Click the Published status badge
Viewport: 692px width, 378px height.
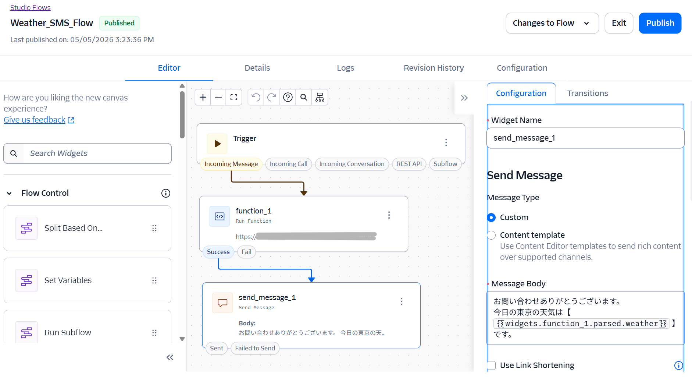(119, 23)
